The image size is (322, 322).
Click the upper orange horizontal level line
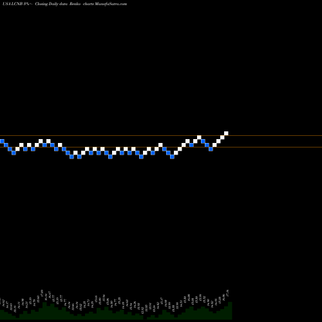[x=161, y=135]
